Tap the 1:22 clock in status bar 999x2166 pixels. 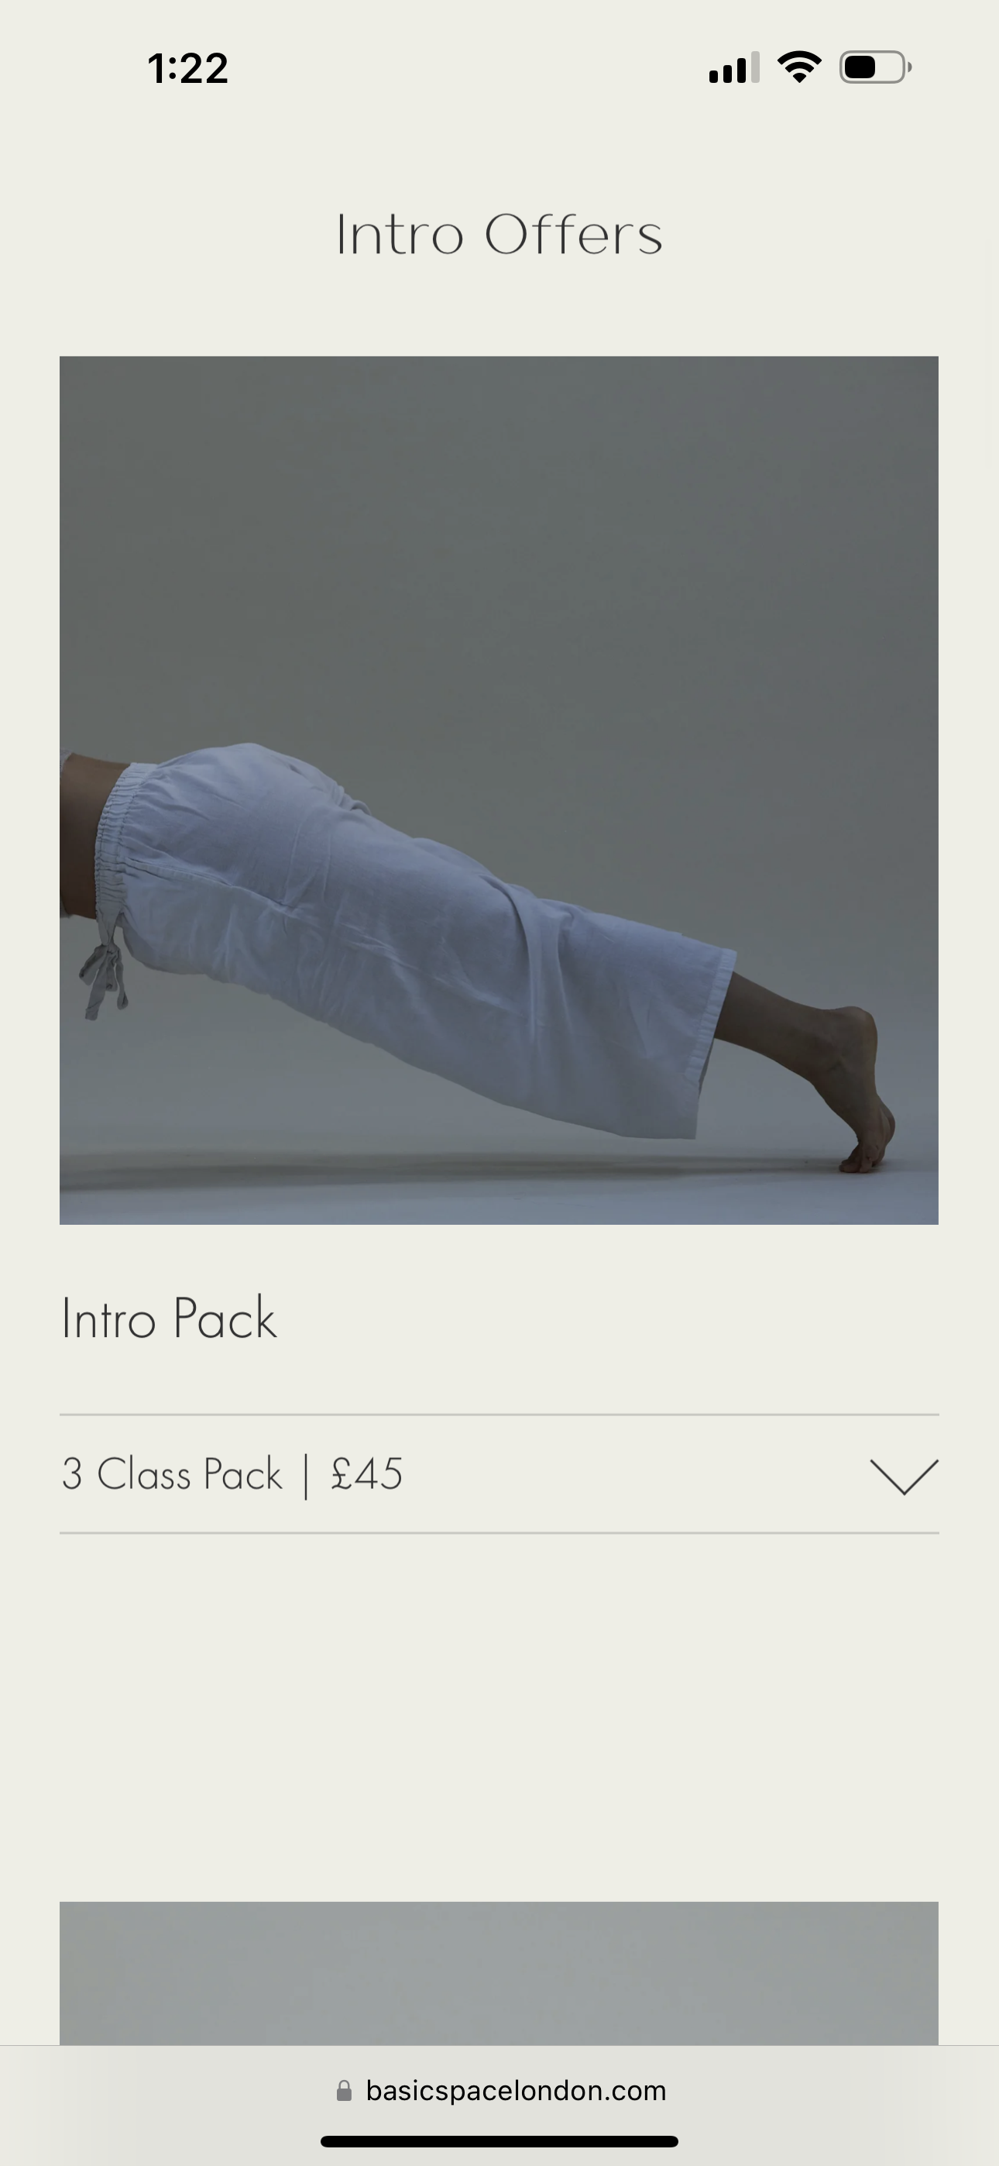tap(187, 68)
